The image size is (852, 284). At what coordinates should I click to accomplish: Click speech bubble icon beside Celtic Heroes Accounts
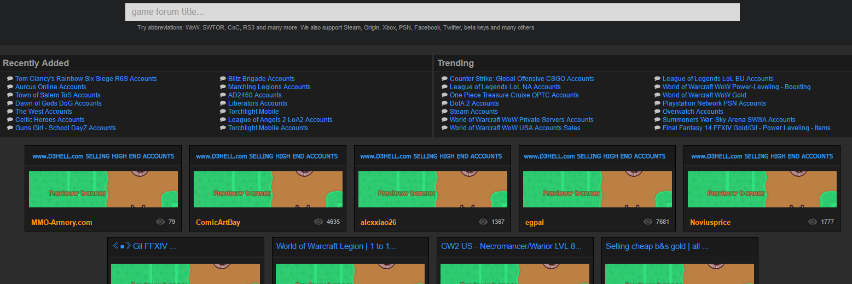point(10,120)
